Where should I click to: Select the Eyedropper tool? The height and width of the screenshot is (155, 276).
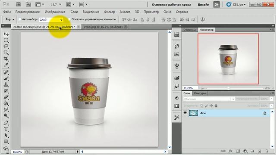tap(6, 65)
